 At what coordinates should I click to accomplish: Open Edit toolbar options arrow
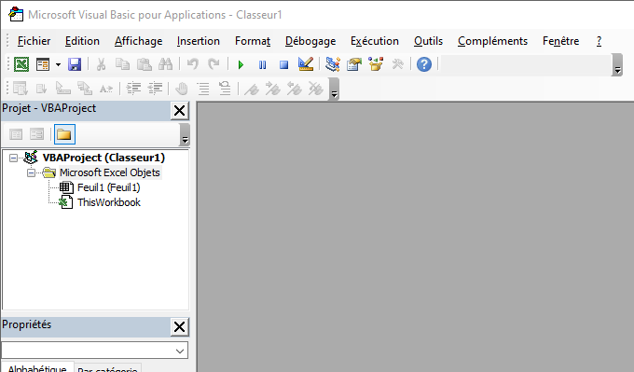(x=334, y=90)
